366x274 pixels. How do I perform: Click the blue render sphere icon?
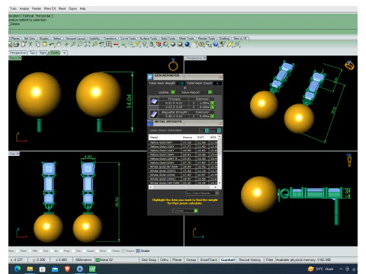point(188,44)
